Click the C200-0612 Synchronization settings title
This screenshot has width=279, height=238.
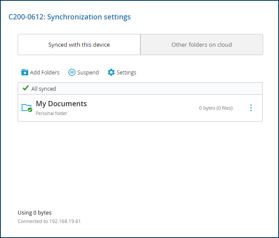click(70, 17)
